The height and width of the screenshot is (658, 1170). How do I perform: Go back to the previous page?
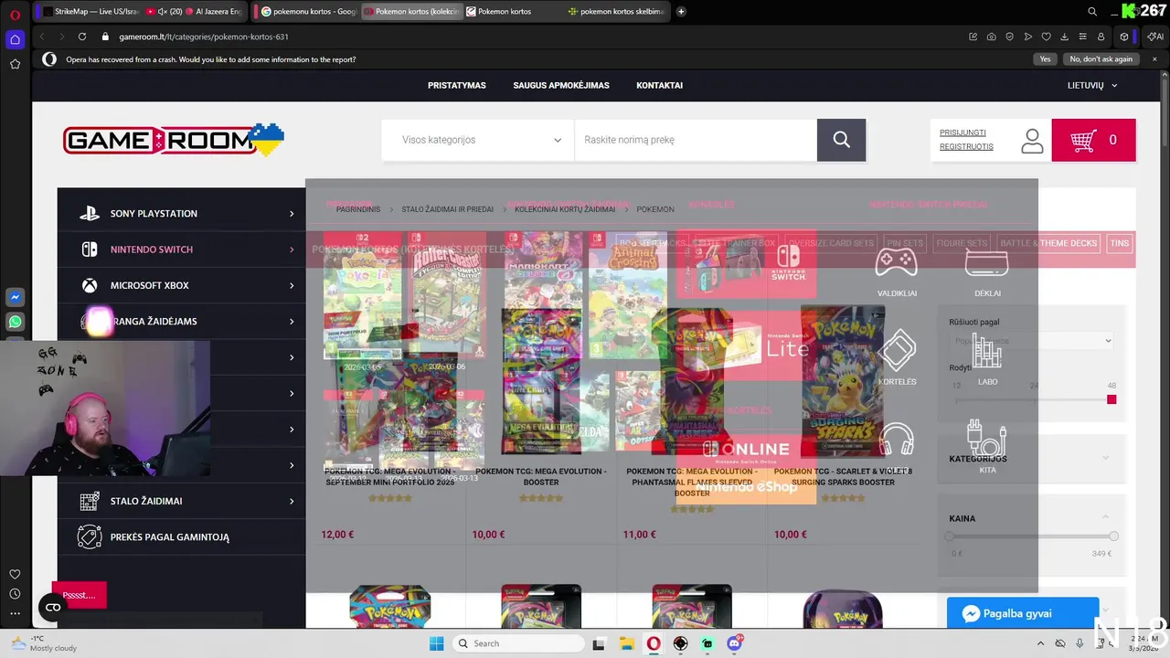[x=42, y=37]
